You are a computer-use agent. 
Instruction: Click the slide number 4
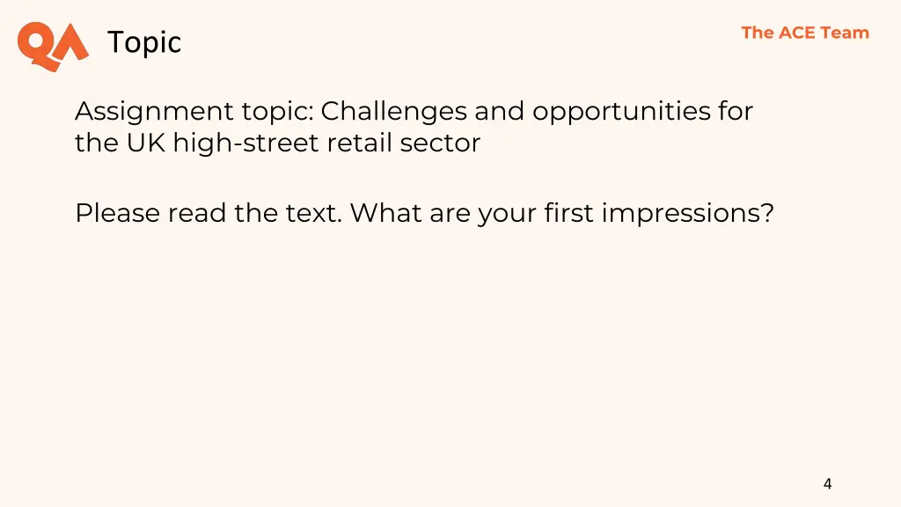(x=827, y=484)
